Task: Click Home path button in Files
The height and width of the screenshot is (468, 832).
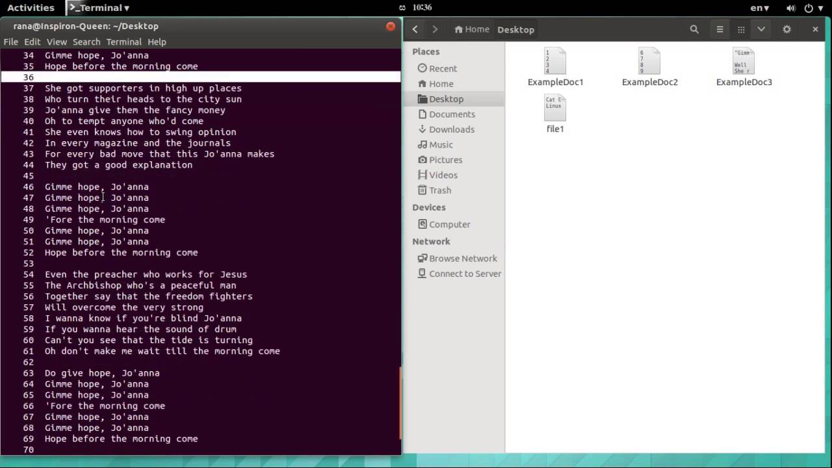Action: tap(472, 29)
